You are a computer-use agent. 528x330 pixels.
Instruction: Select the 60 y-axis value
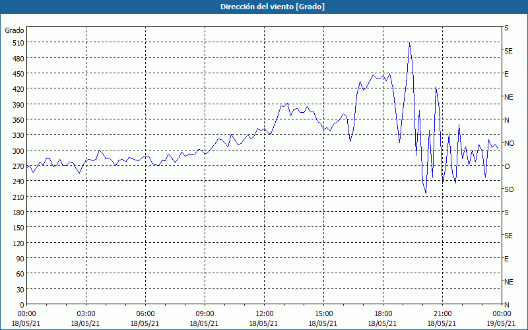click(20, 274)
